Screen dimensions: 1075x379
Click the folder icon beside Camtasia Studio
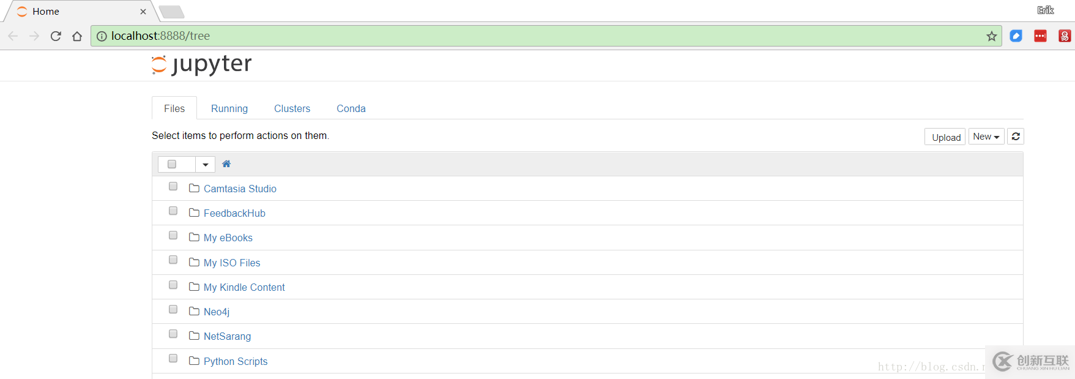(194, 188)
